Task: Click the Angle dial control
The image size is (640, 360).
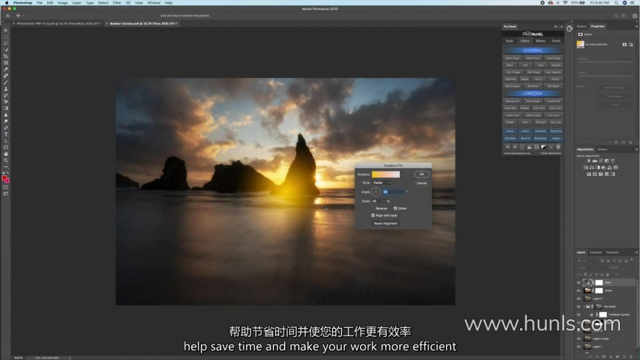Action: (375, 192)
